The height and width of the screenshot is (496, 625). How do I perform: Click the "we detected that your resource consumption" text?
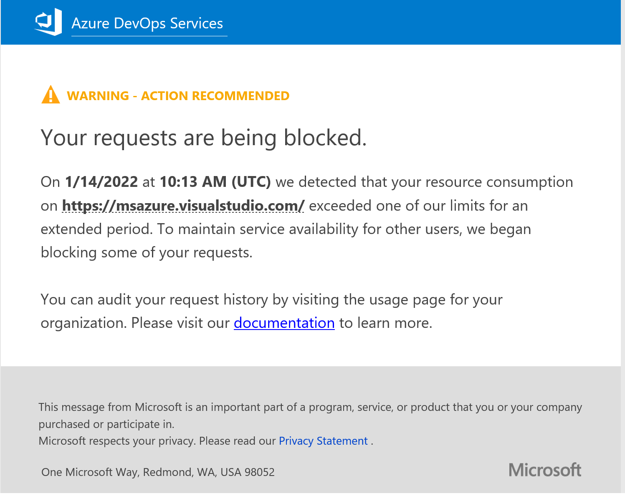424,182
